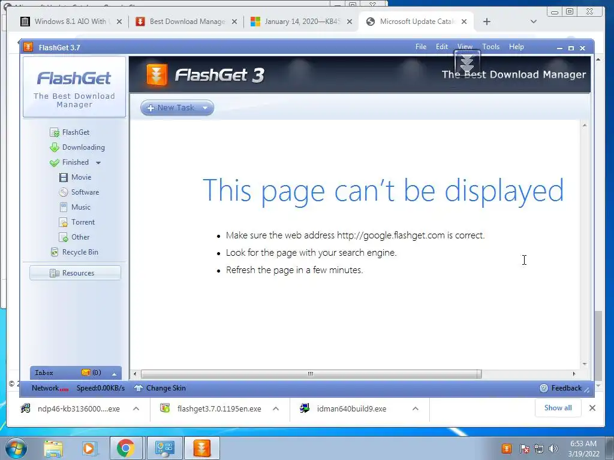
Task: Close the Microsoft Update Catalog tab
Action: tap(464, 22)
